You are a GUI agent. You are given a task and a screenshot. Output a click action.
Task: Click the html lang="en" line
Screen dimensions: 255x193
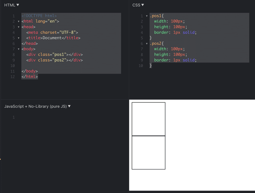[40, 21]
